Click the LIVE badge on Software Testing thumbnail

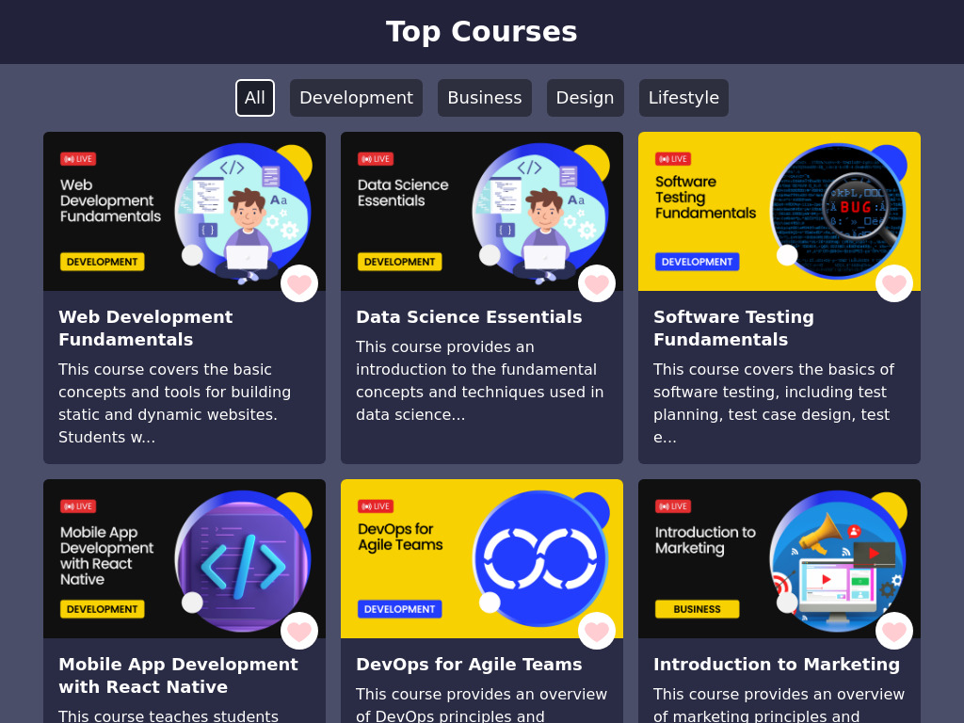tap(673, 158)
